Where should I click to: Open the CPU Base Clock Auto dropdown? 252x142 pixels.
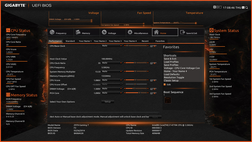pyautogui.click(x=112, y=46)
